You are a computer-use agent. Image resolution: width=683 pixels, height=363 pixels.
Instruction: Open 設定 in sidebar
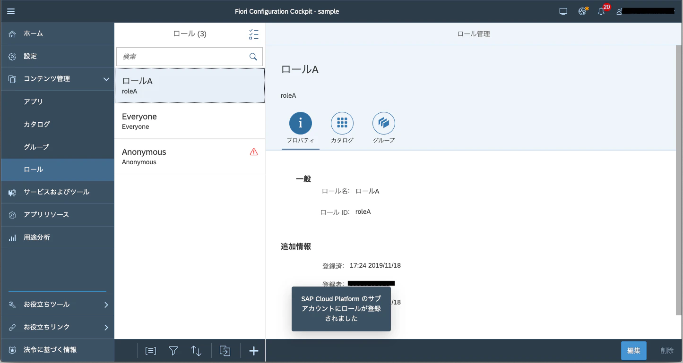[57, 56]
